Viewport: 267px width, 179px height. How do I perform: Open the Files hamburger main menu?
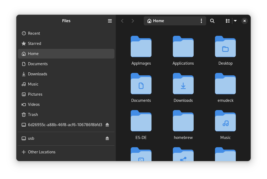click(110, 21)
